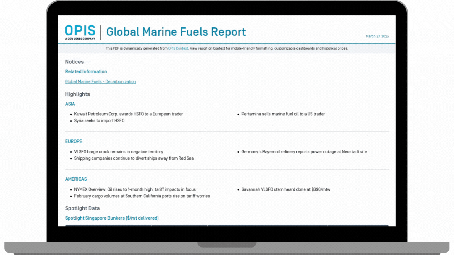Image resolution: width=454 pixels, height=255 pixels.
Task: Select the Syria seeks to import HSFO item
Action: click(99, 121)
